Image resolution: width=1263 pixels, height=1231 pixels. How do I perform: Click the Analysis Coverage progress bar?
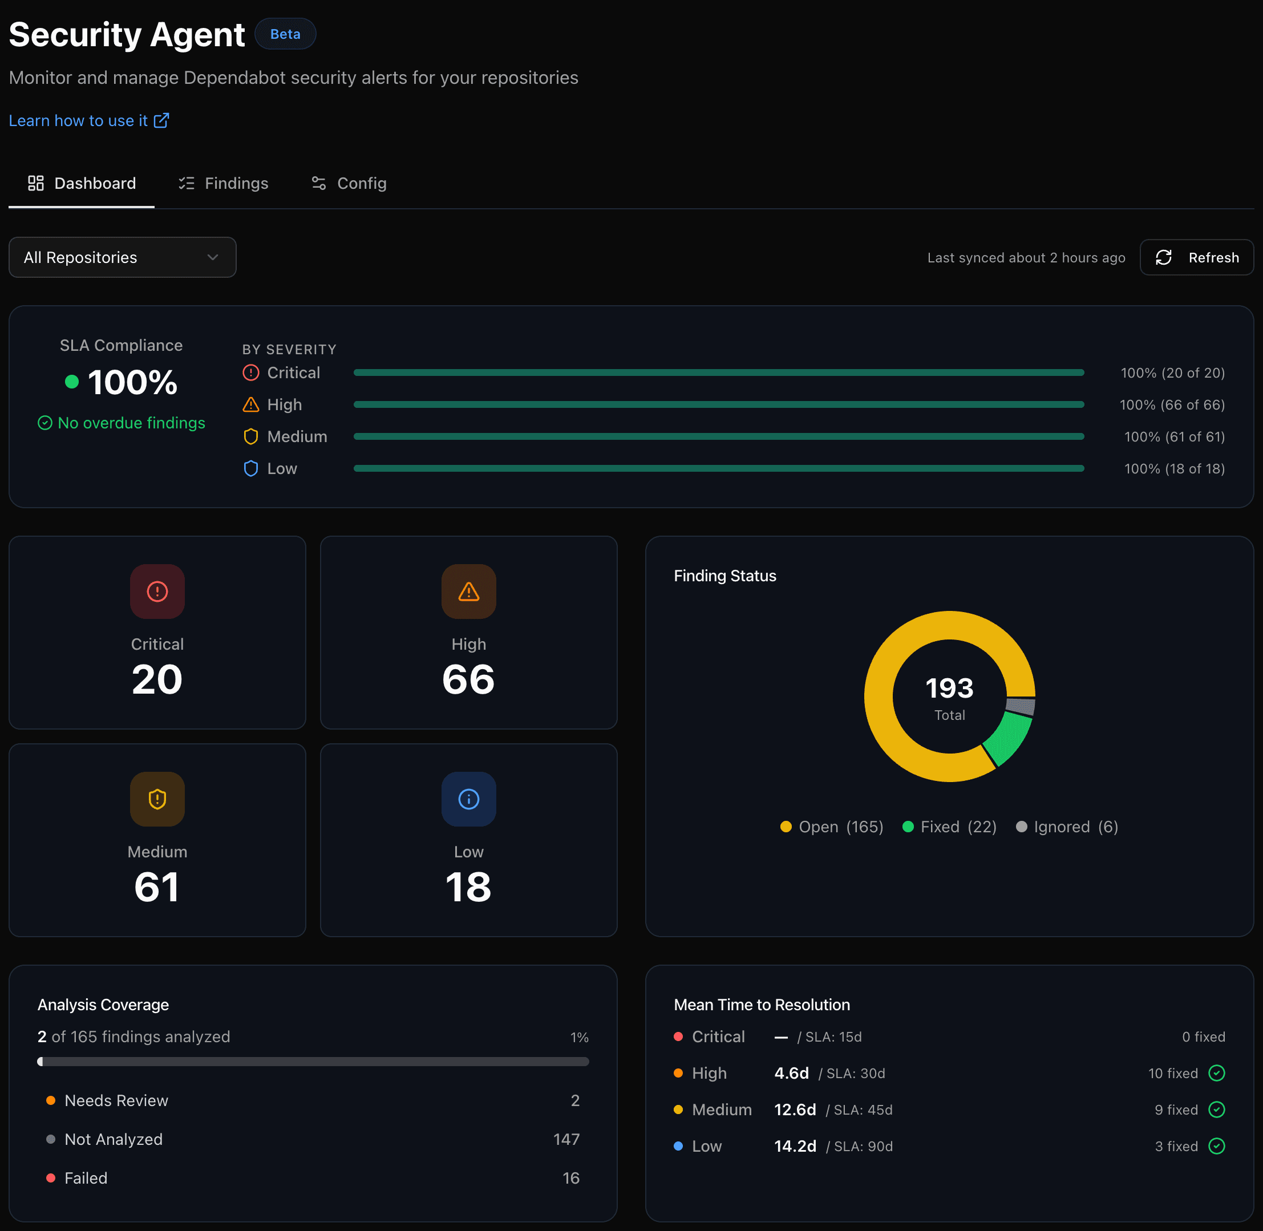click(x=313, y=1062)
